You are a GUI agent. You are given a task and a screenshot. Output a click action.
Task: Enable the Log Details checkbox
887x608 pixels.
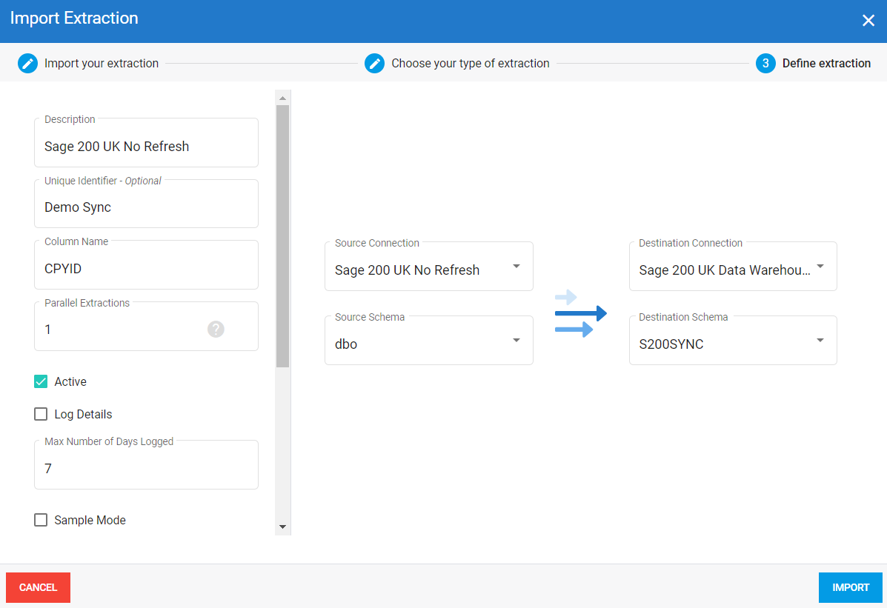41,415
